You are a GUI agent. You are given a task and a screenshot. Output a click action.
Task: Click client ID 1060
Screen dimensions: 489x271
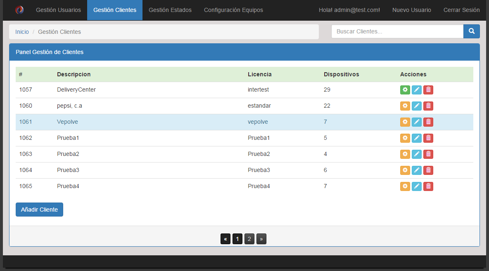coord(26,106)
